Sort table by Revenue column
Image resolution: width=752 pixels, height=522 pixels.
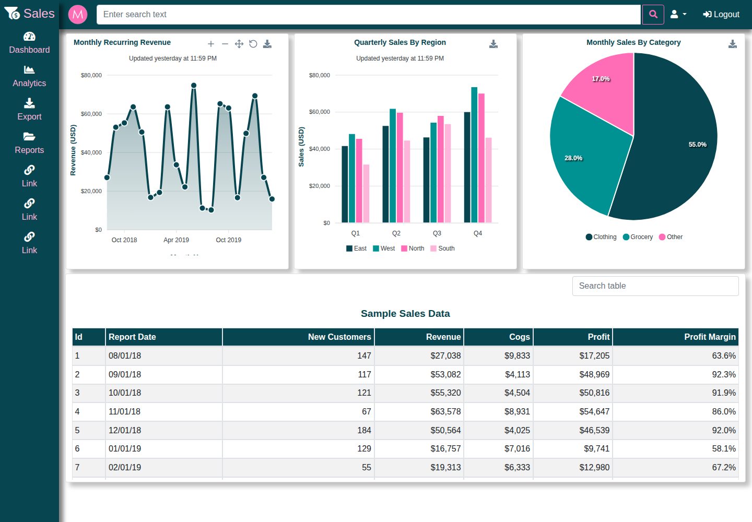point(419,337)
